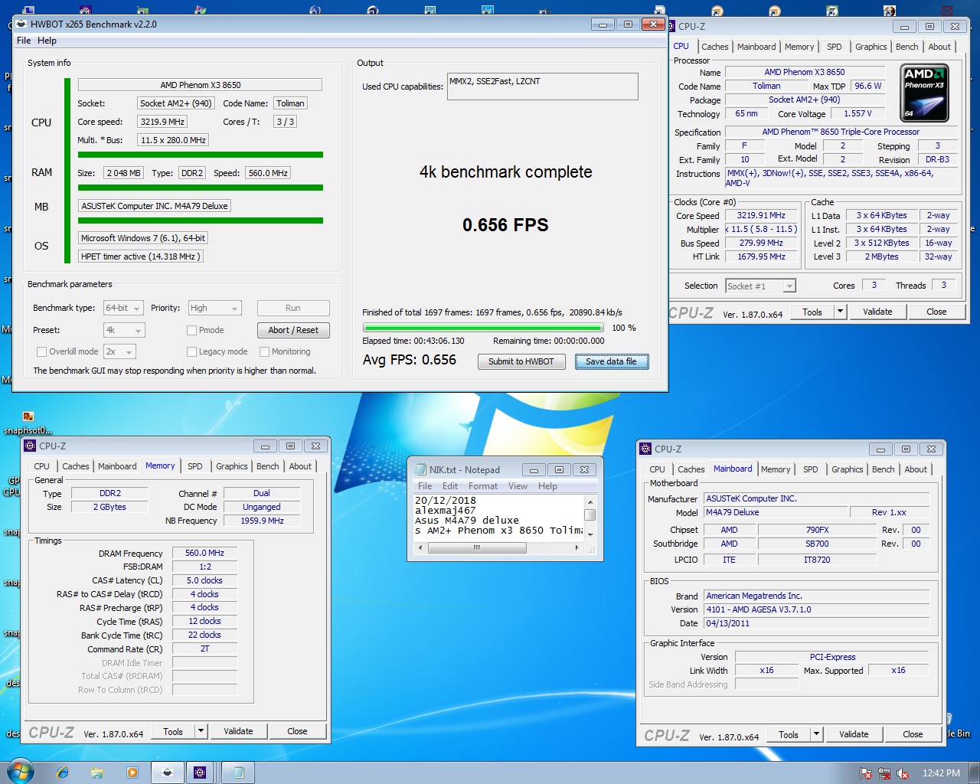The height and width of the screenshot is (784, 980).
Task: Enable the Monitoring checkbox
Action: tap(264, 351)
